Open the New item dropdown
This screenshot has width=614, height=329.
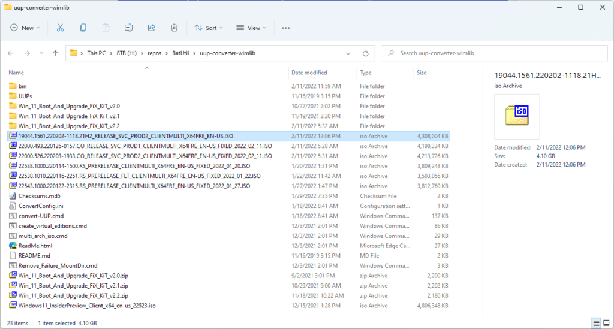[x=25, y=28]
